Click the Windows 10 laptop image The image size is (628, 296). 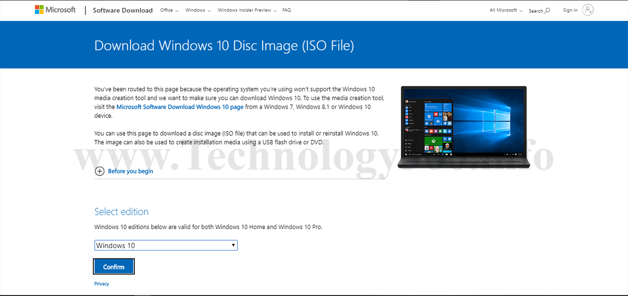click(x=464, y=127)
